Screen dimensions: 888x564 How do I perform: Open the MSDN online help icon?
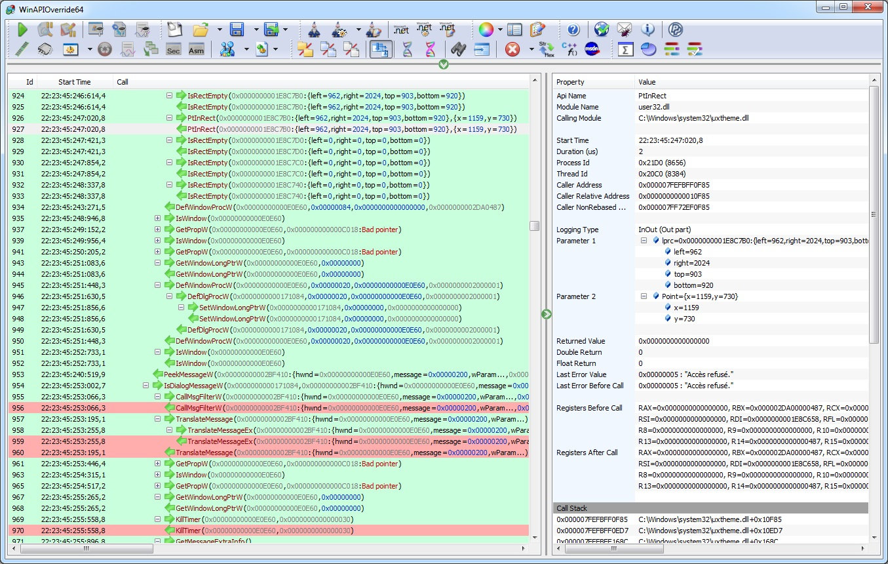pos(592,50)
